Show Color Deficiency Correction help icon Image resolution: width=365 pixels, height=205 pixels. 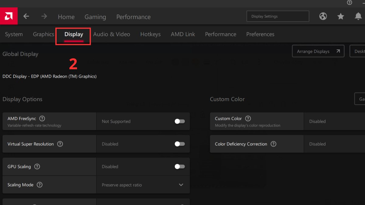click(273, 144)
